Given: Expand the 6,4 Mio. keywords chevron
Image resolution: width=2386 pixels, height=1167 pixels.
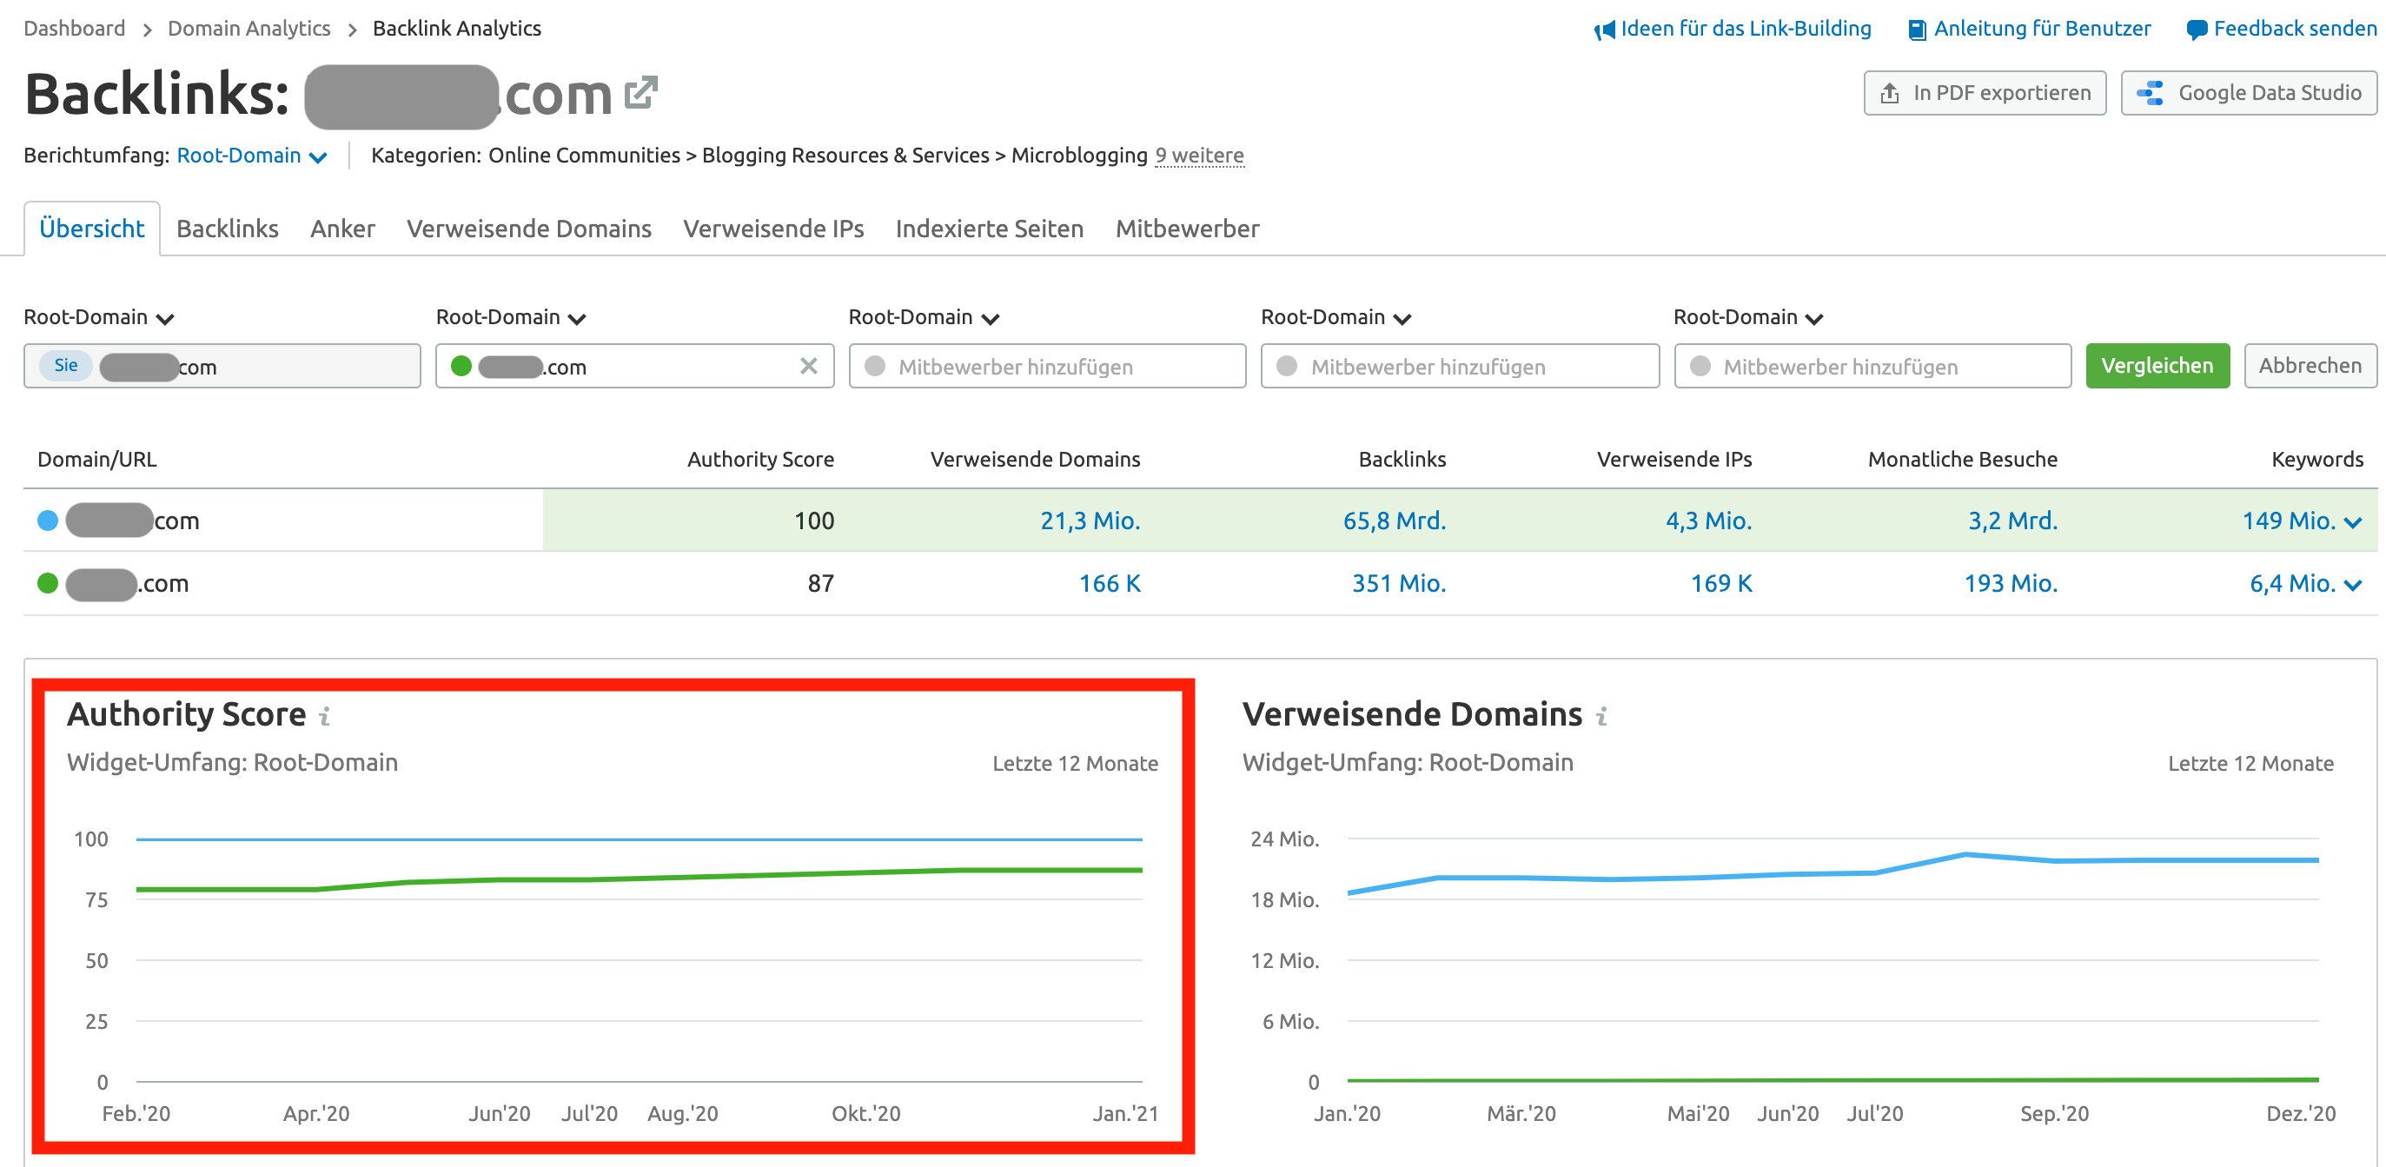Looking at the screenshot, I should click(x=2353, y=586).
